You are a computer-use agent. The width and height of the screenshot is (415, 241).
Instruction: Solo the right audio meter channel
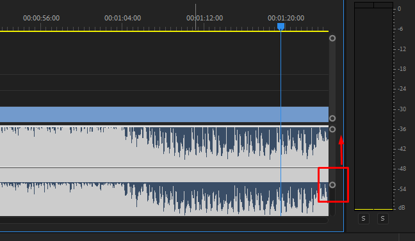pyautogui.click(x=382, y=219)
